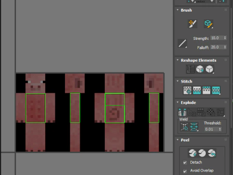Click Stitch Custom, last Stitch icon
The image size is (233, 175).
coord(216,90)
